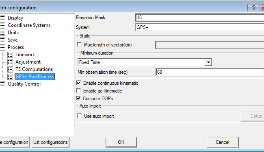Uncheck Enable continuous kinematic
This screenshot has width=264, height=152.
pyautogui.click(x=79, y=83)
